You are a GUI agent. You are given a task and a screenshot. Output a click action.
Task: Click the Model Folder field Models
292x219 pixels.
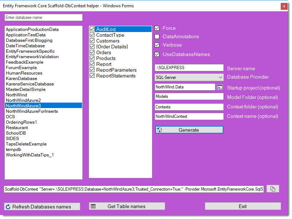click(x=189, y=96)
